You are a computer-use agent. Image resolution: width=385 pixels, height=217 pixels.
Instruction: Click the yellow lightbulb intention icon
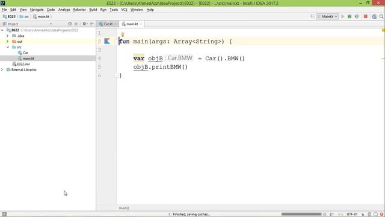123,34
